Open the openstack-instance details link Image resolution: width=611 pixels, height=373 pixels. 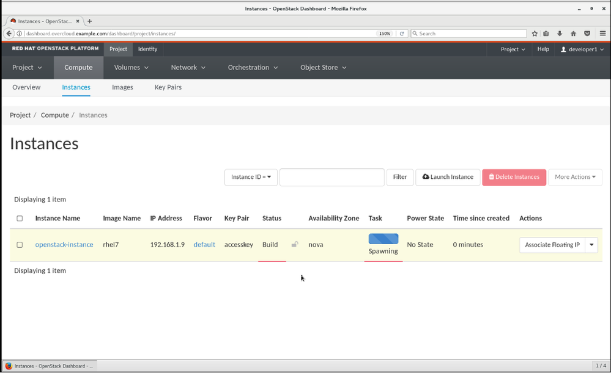(x=64, y=245)
